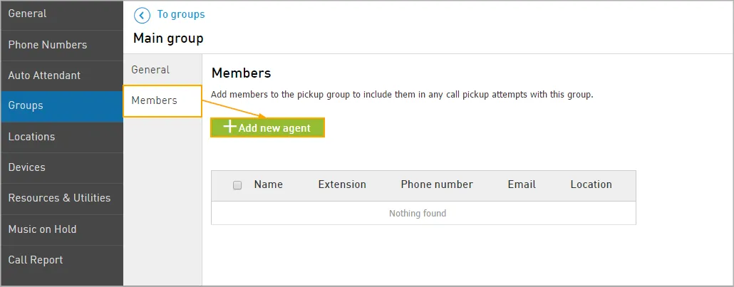Add a new agent to the group
The image size is (734, 287).
click(267, 127)
